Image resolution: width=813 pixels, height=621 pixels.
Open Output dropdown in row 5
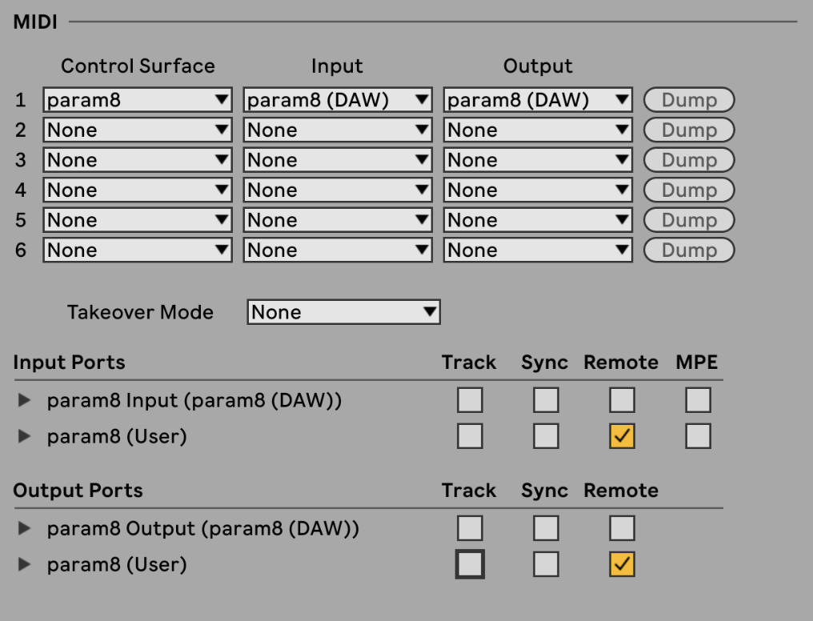click(x=538, y=220)
